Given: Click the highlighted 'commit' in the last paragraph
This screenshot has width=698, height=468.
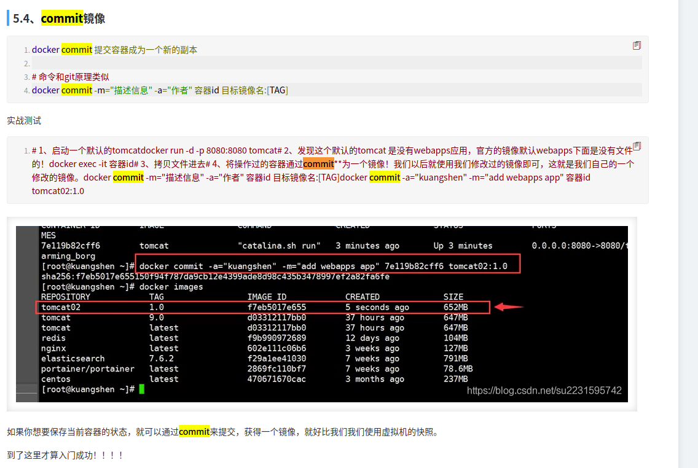Looking at the screenshot, I should tap(194, 432).
